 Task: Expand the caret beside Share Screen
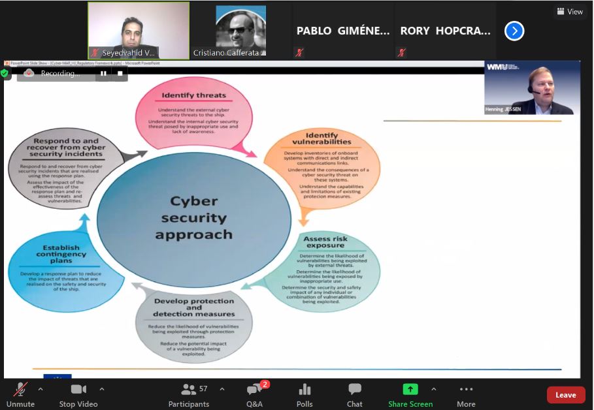(x=433, y=389)
